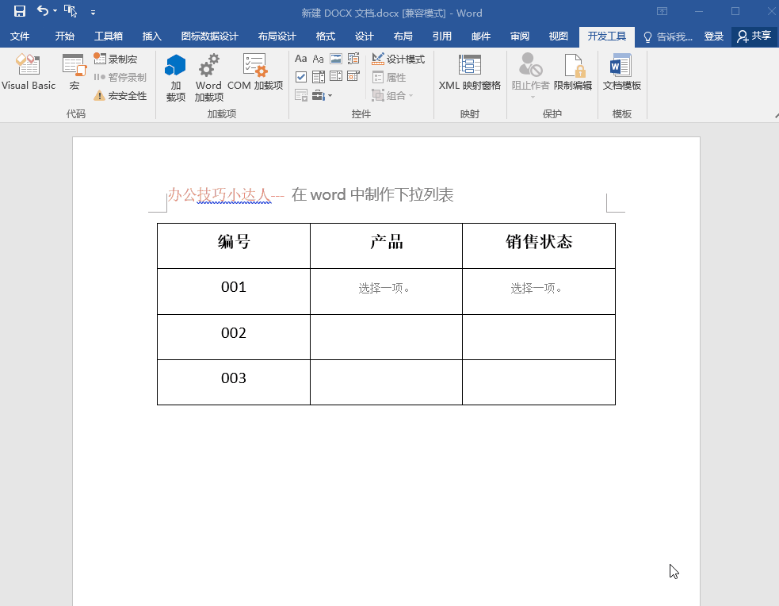Insert a drop-down list content control
Image resolution: width=779 pixels, height=606 pixels.
click(x=336, y=77)
